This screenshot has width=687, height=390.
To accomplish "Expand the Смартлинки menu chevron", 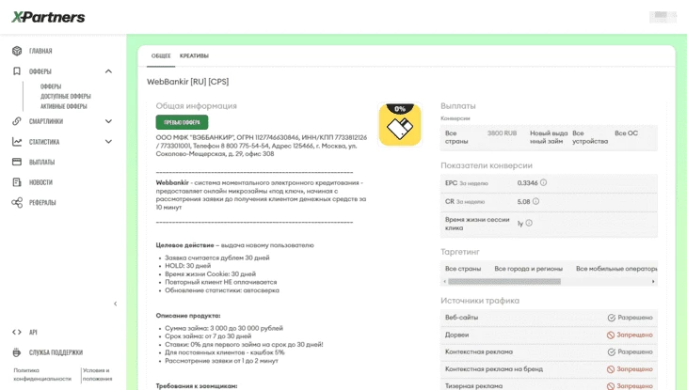I will (x=108, y=121).
